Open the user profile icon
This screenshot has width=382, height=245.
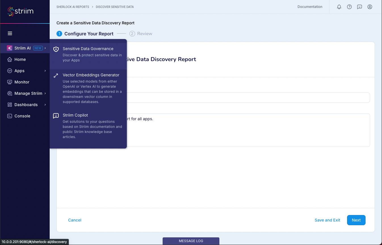(x=370, y=7)
